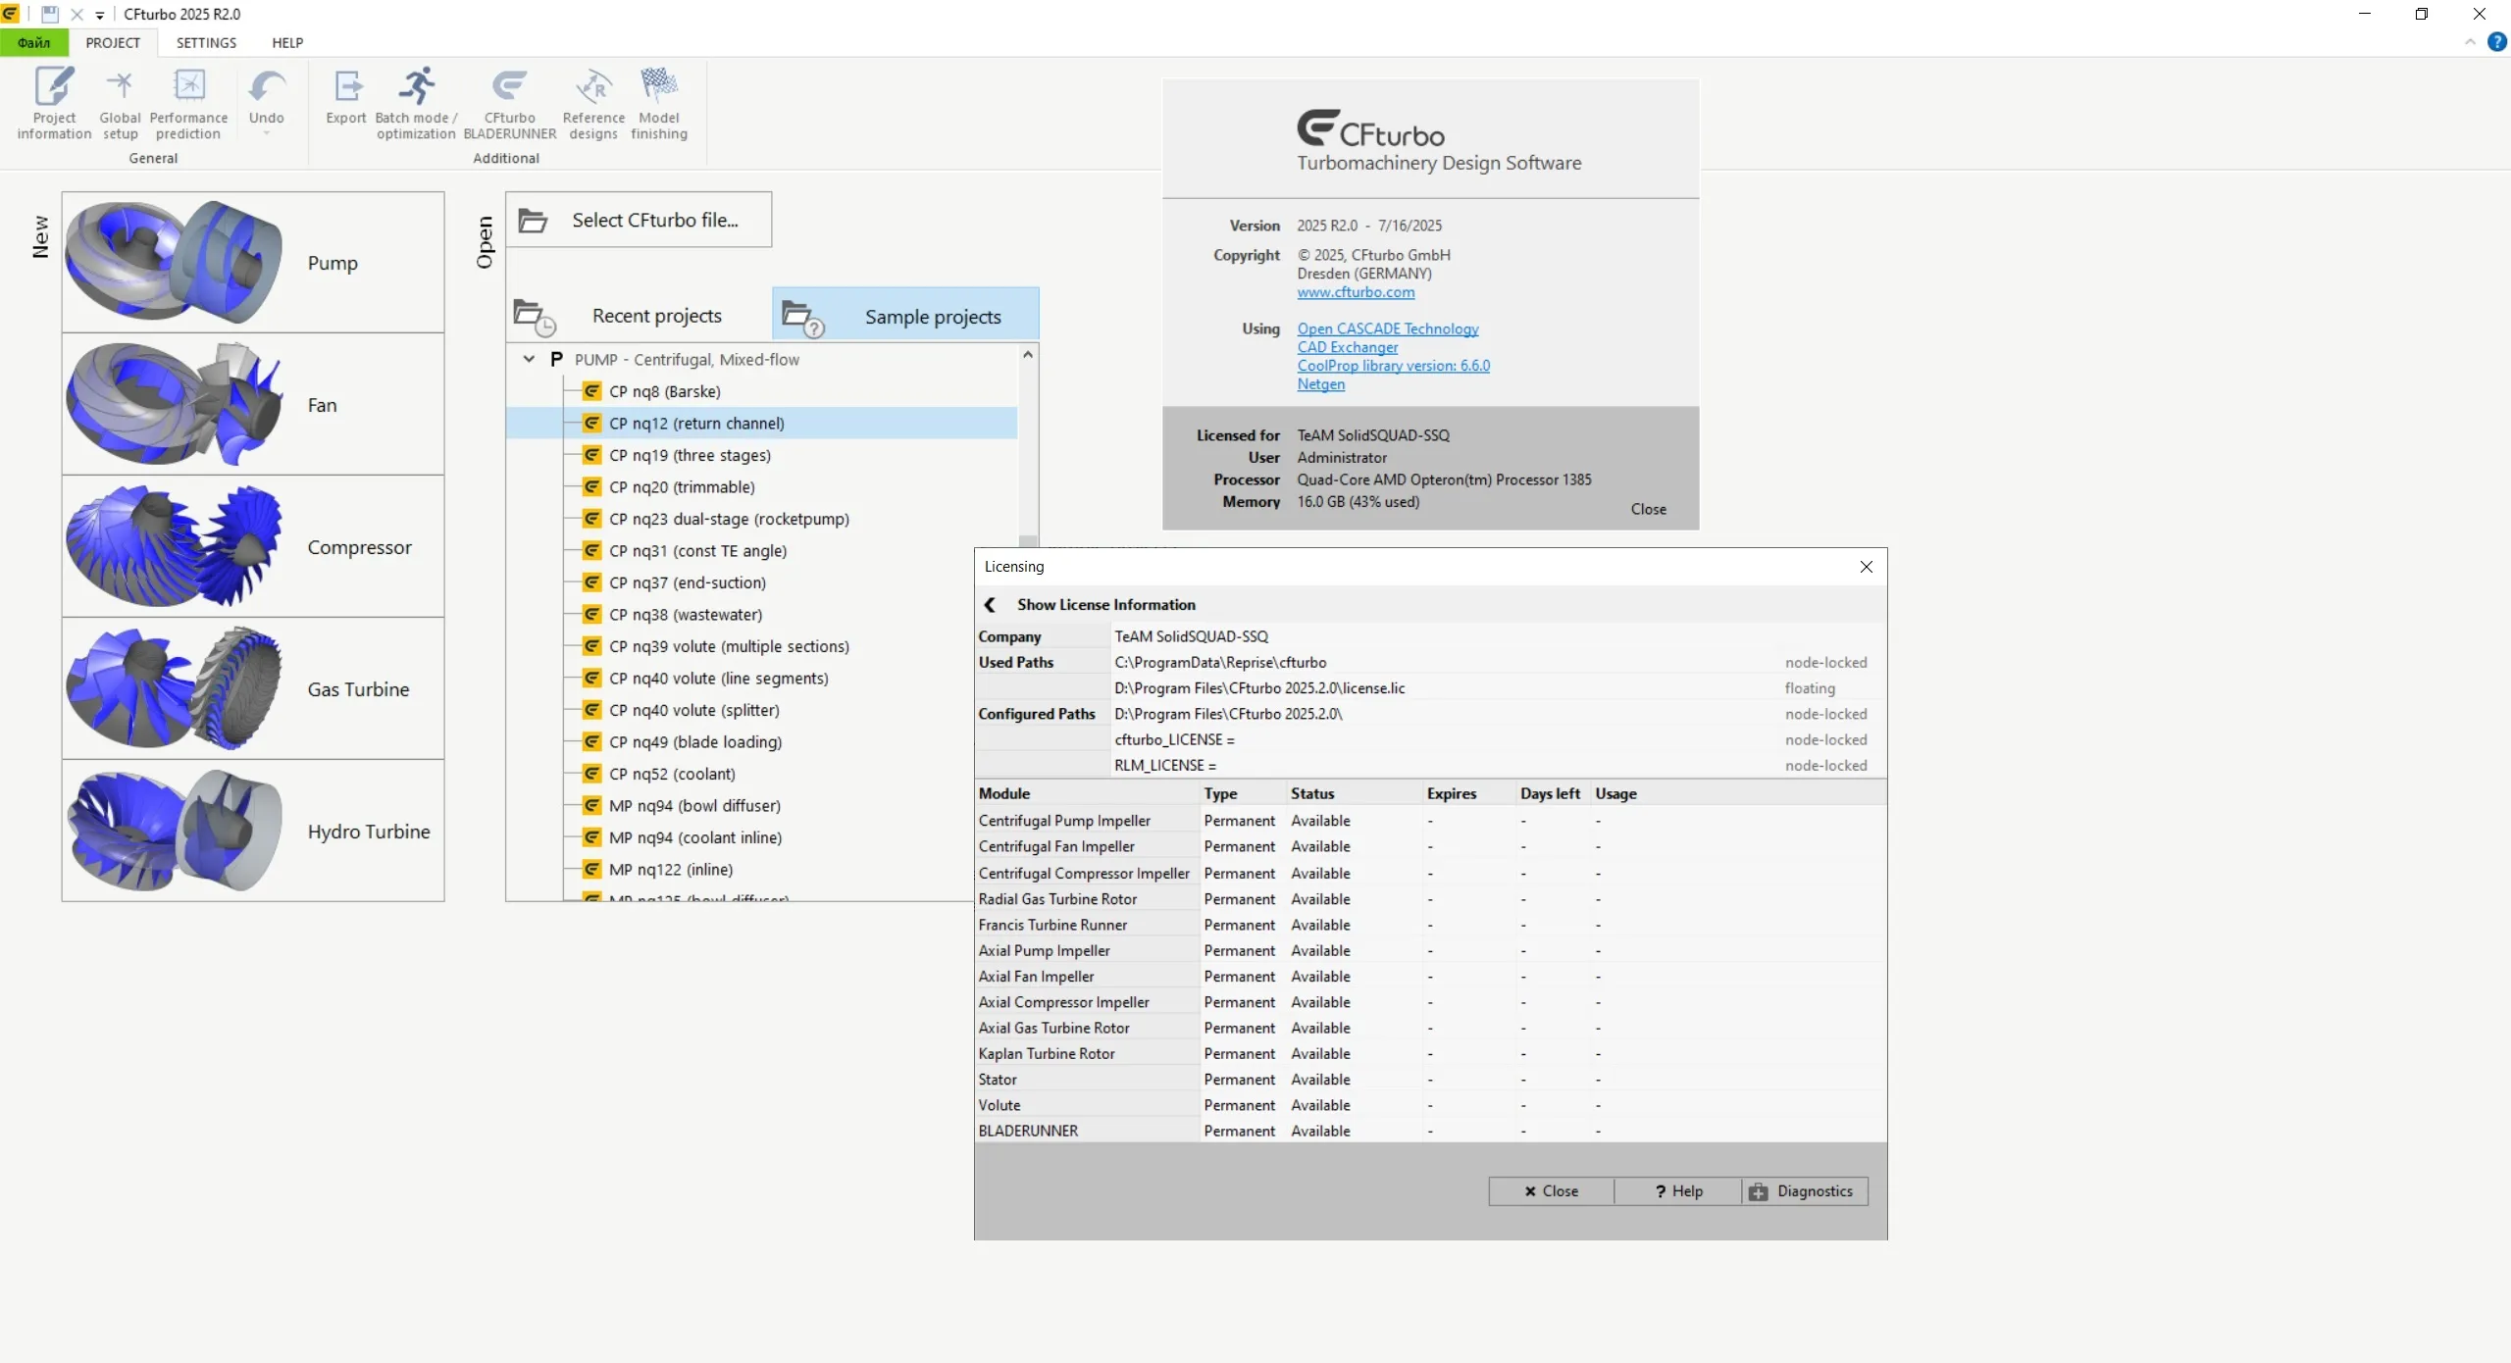
Task: Create a new Hydro Turbine project
Action: click(253, 831)
